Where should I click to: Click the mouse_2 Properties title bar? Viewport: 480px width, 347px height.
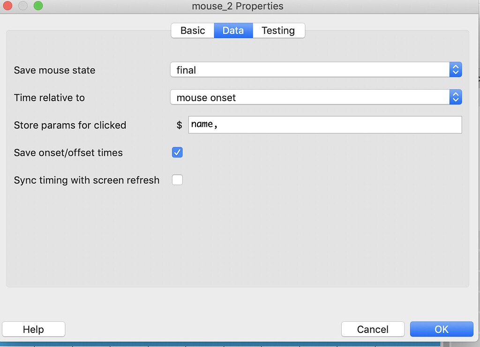click(238, 6)
